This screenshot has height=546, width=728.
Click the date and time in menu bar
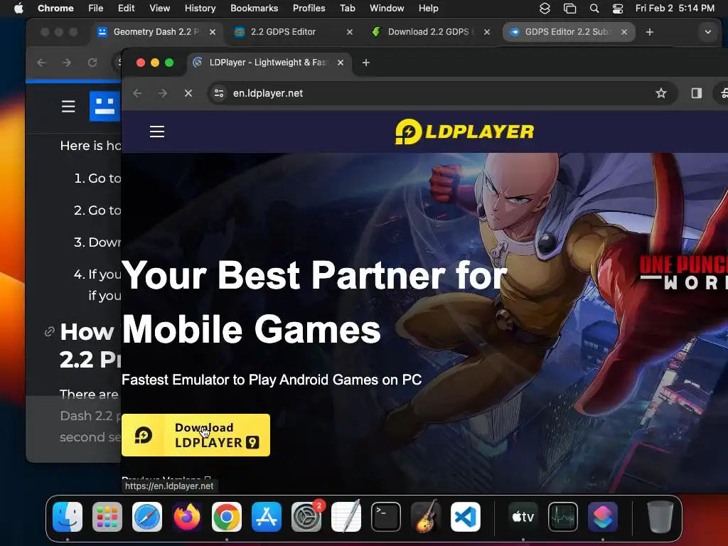(675, 9)
